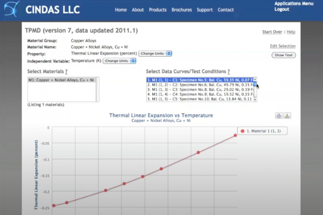Log out via Logout link

(282, 9)
